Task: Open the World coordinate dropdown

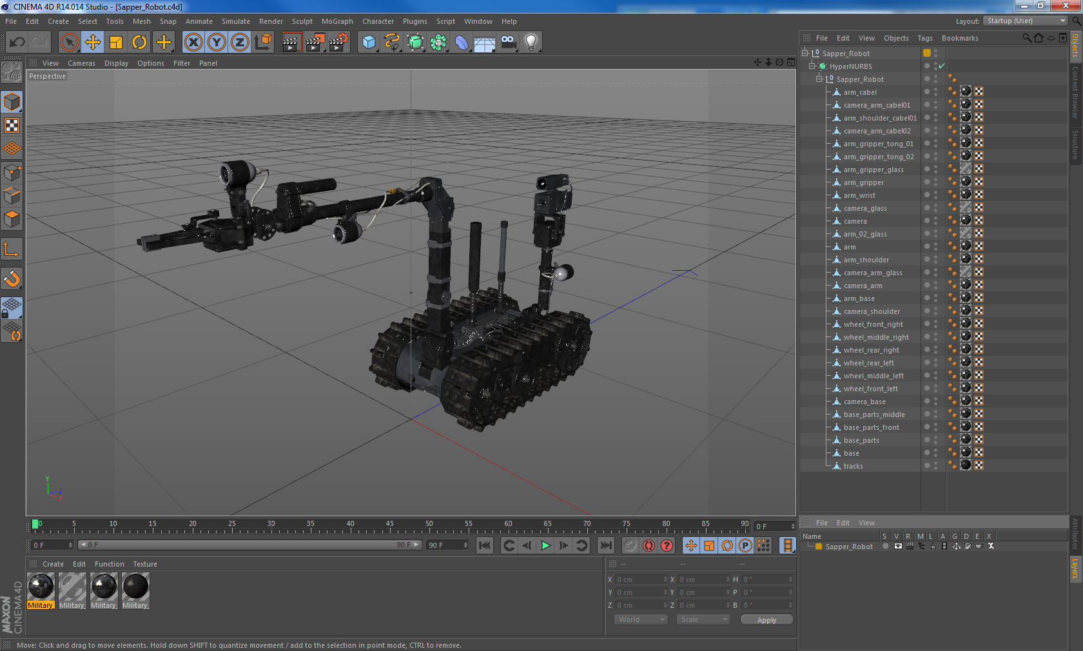Action: 640,619
